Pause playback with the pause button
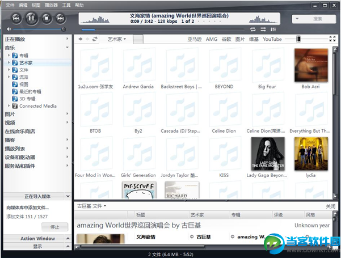This screenshot has height=258, width=341. pyautogui.click(x=31, y=18)
